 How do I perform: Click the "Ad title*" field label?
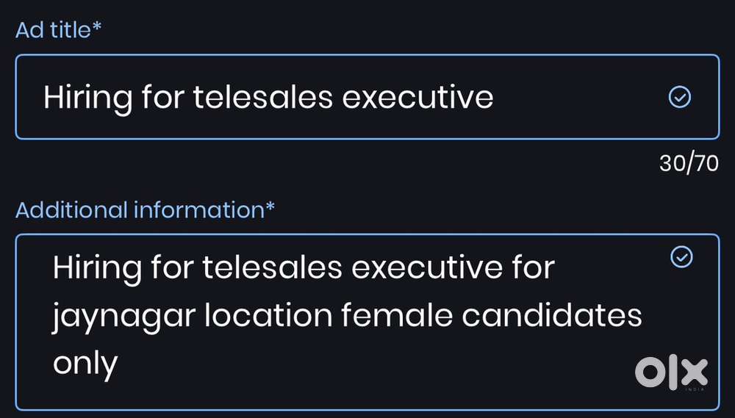(57, 31)
